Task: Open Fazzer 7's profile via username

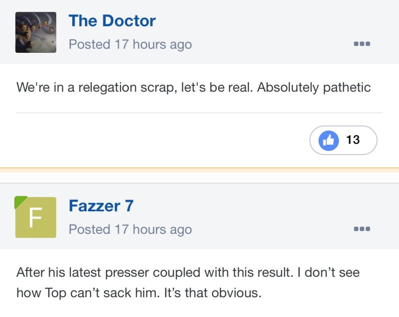Action: [101, 206]
